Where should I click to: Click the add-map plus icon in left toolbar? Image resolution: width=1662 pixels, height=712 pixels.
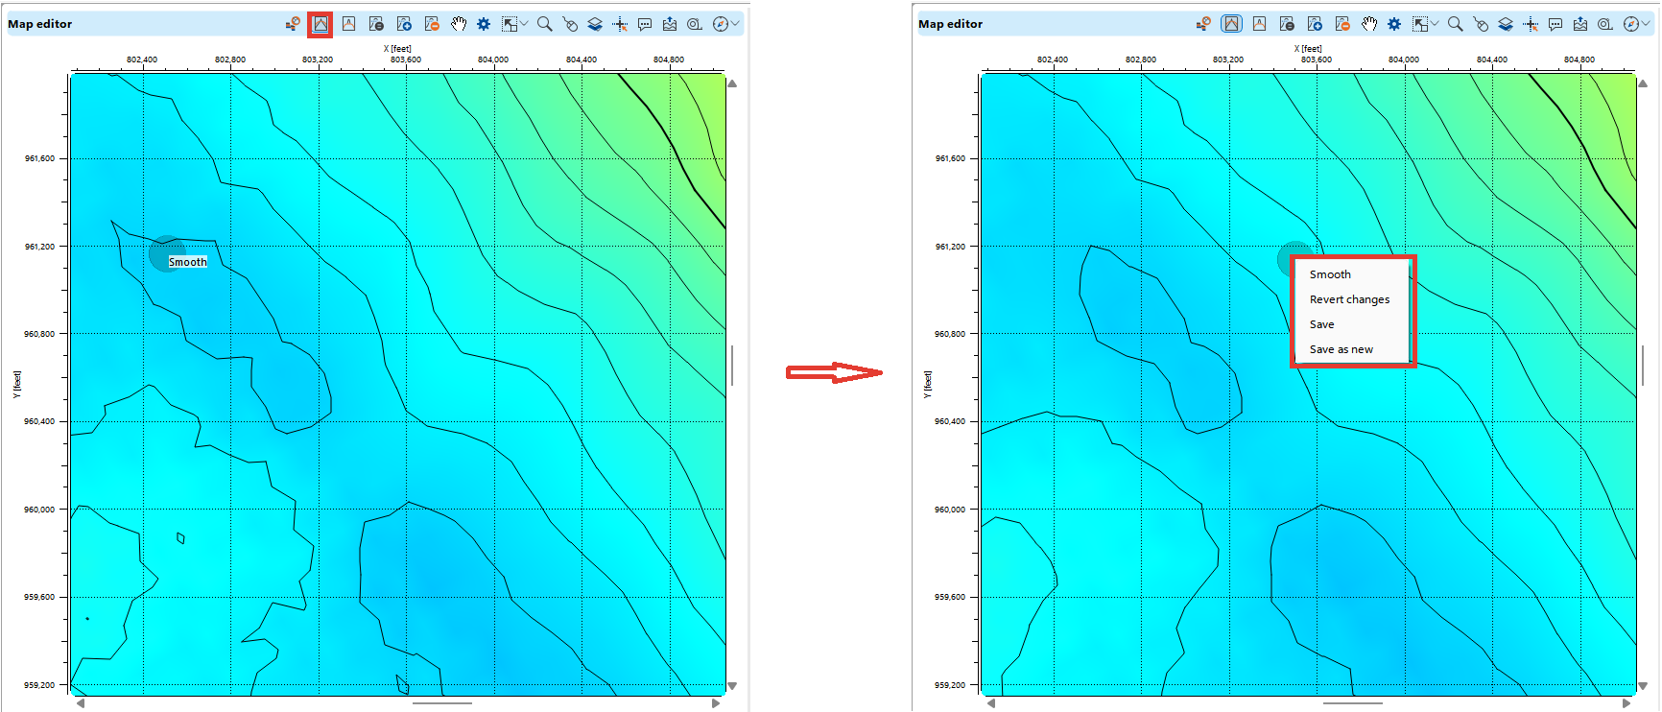tap(404, 24)
